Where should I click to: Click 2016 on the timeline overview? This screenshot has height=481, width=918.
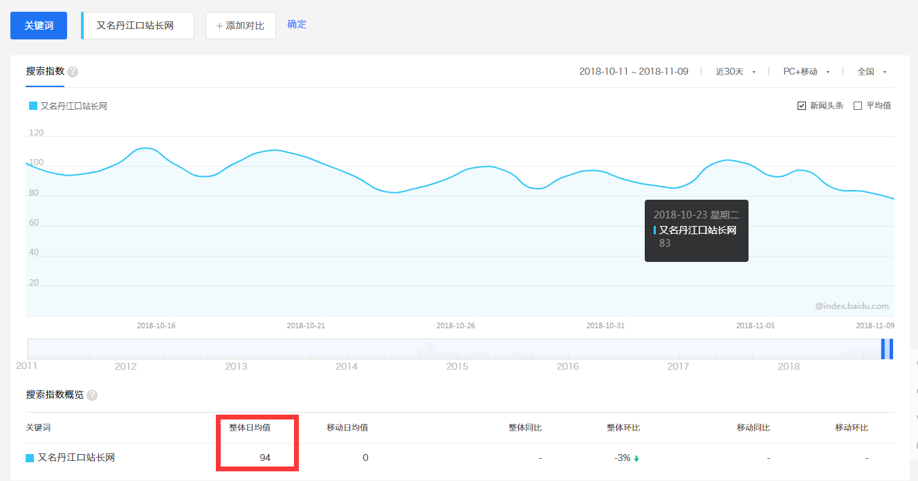(x=568, y=366)
